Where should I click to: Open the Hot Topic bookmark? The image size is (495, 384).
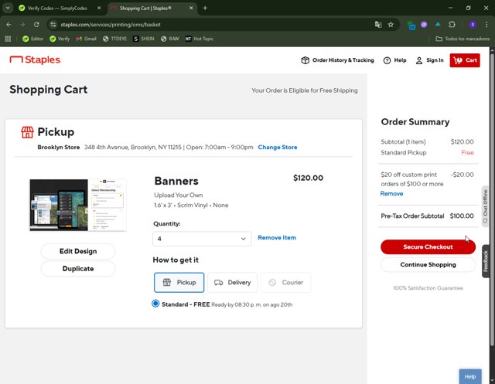(x=200, y=39)
